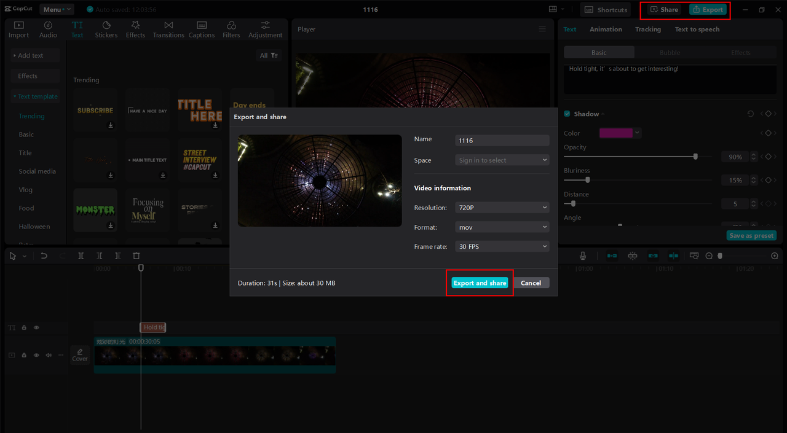787x433 pixels.
Task: Select Social media text category
Action: tap(37, 171)
